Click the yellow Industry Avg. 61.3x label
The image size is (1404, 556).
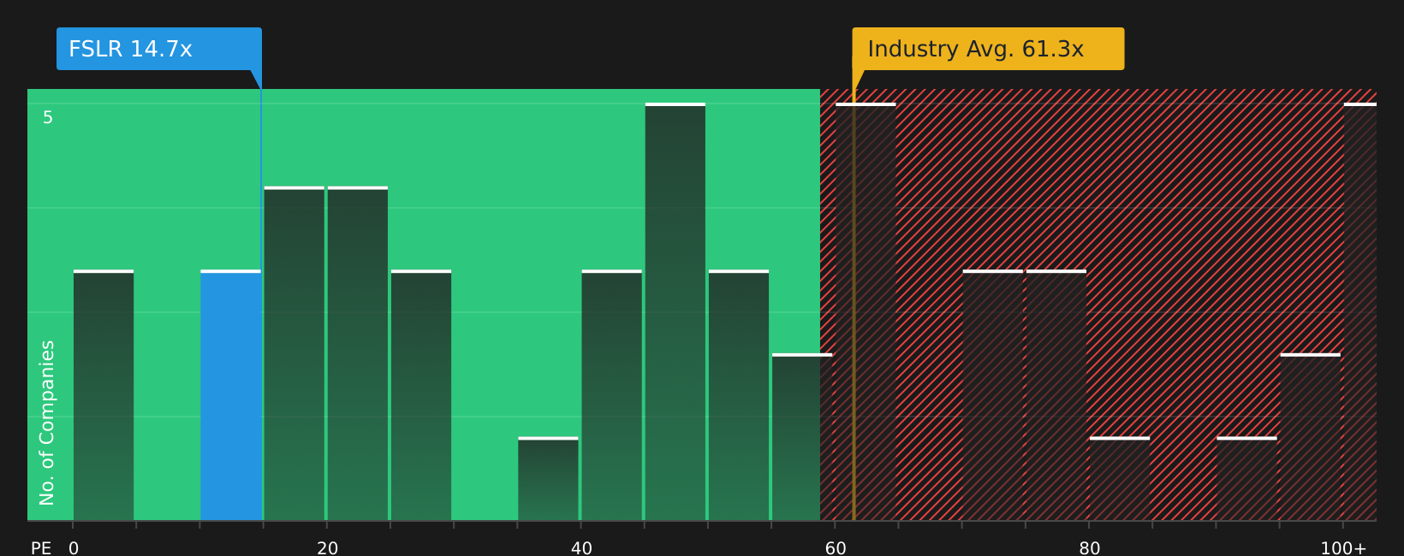[988, 49]
